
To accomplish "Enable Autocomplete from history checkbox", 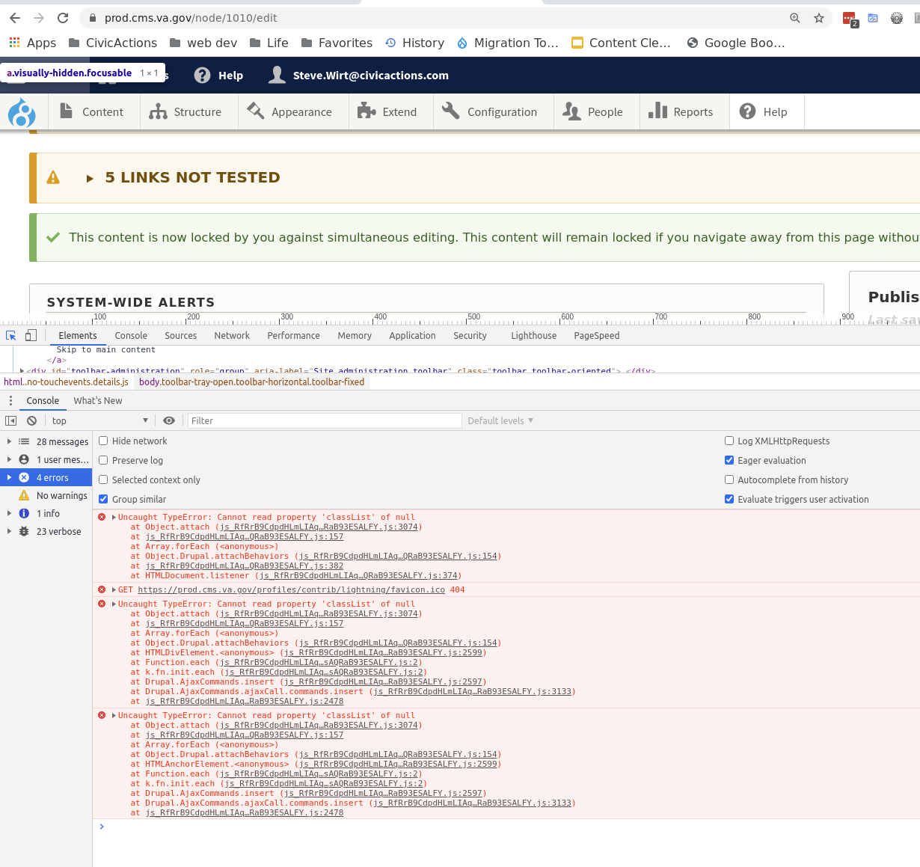I will (x=729, y=480).
